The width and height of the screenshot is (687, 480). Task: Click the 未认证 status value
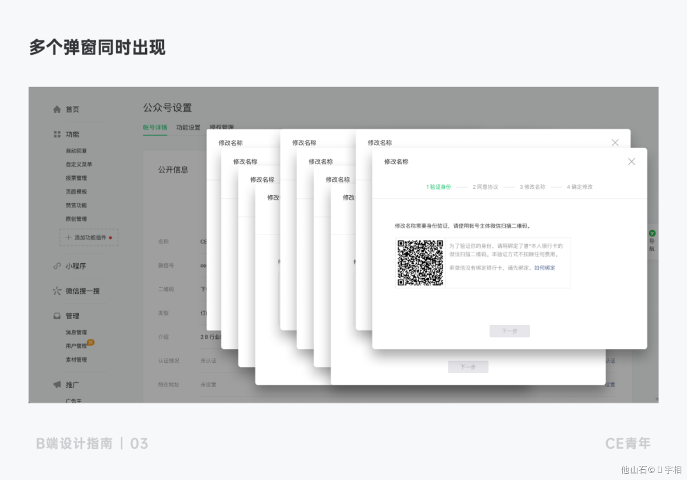click(208, 361)
